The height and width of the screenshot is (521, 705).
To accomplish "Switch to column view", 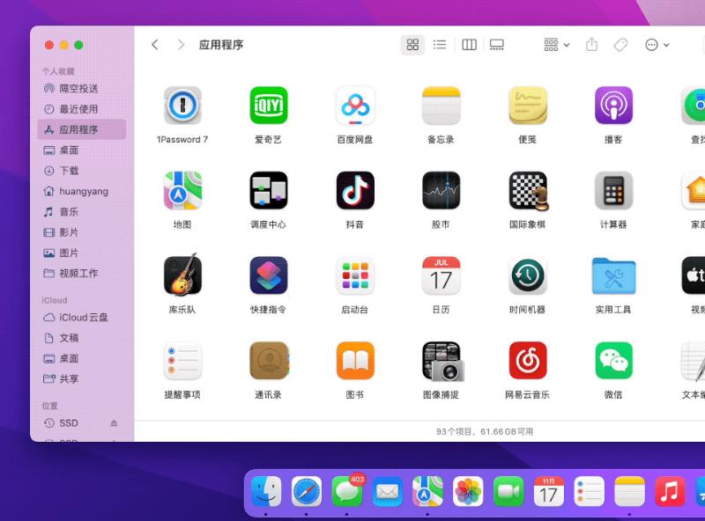I will 468,44.
